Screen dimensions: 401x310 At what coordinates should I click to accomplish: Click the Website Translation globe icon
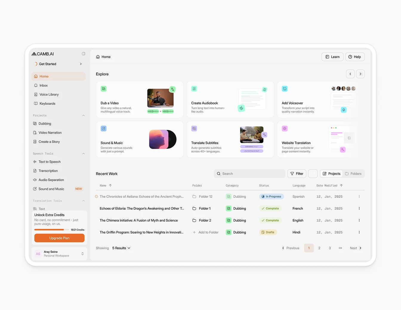click(285, 129)
